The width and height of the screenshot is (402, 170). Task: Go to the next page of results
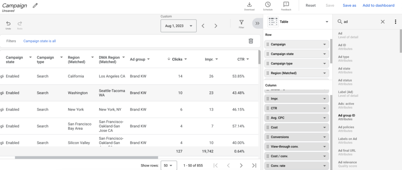pyautogui.click(x=241, y=165)
